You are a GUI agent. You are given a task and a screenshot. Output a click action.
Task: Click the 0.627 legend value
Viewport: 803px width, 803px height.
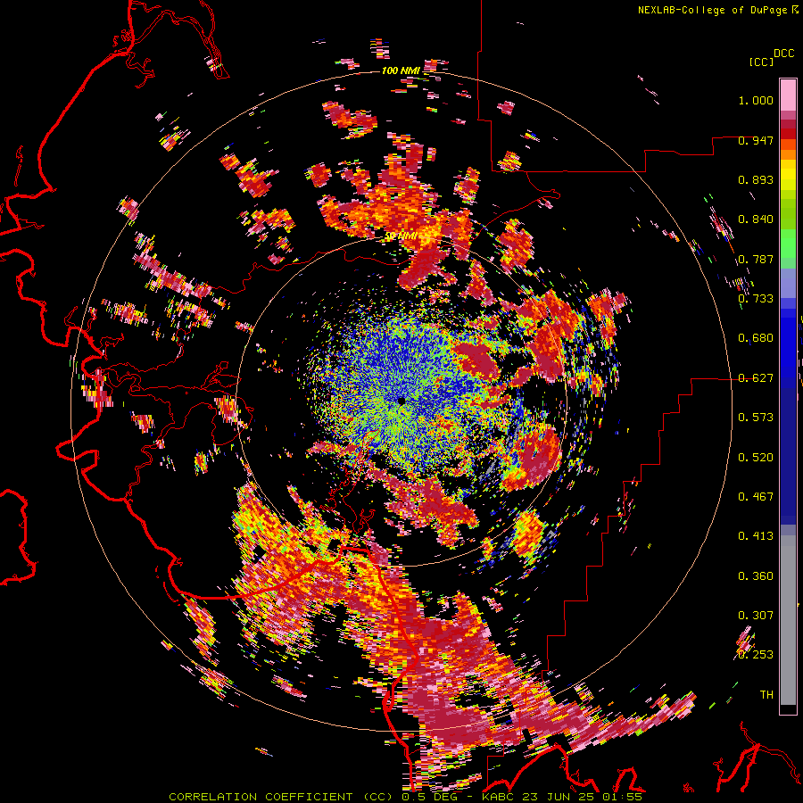(756, 378)
